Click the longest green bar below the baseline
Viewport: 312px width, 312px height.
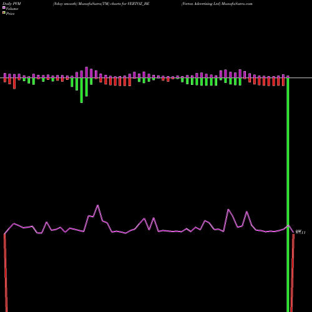pyautogui.click(x=82, y=90)
